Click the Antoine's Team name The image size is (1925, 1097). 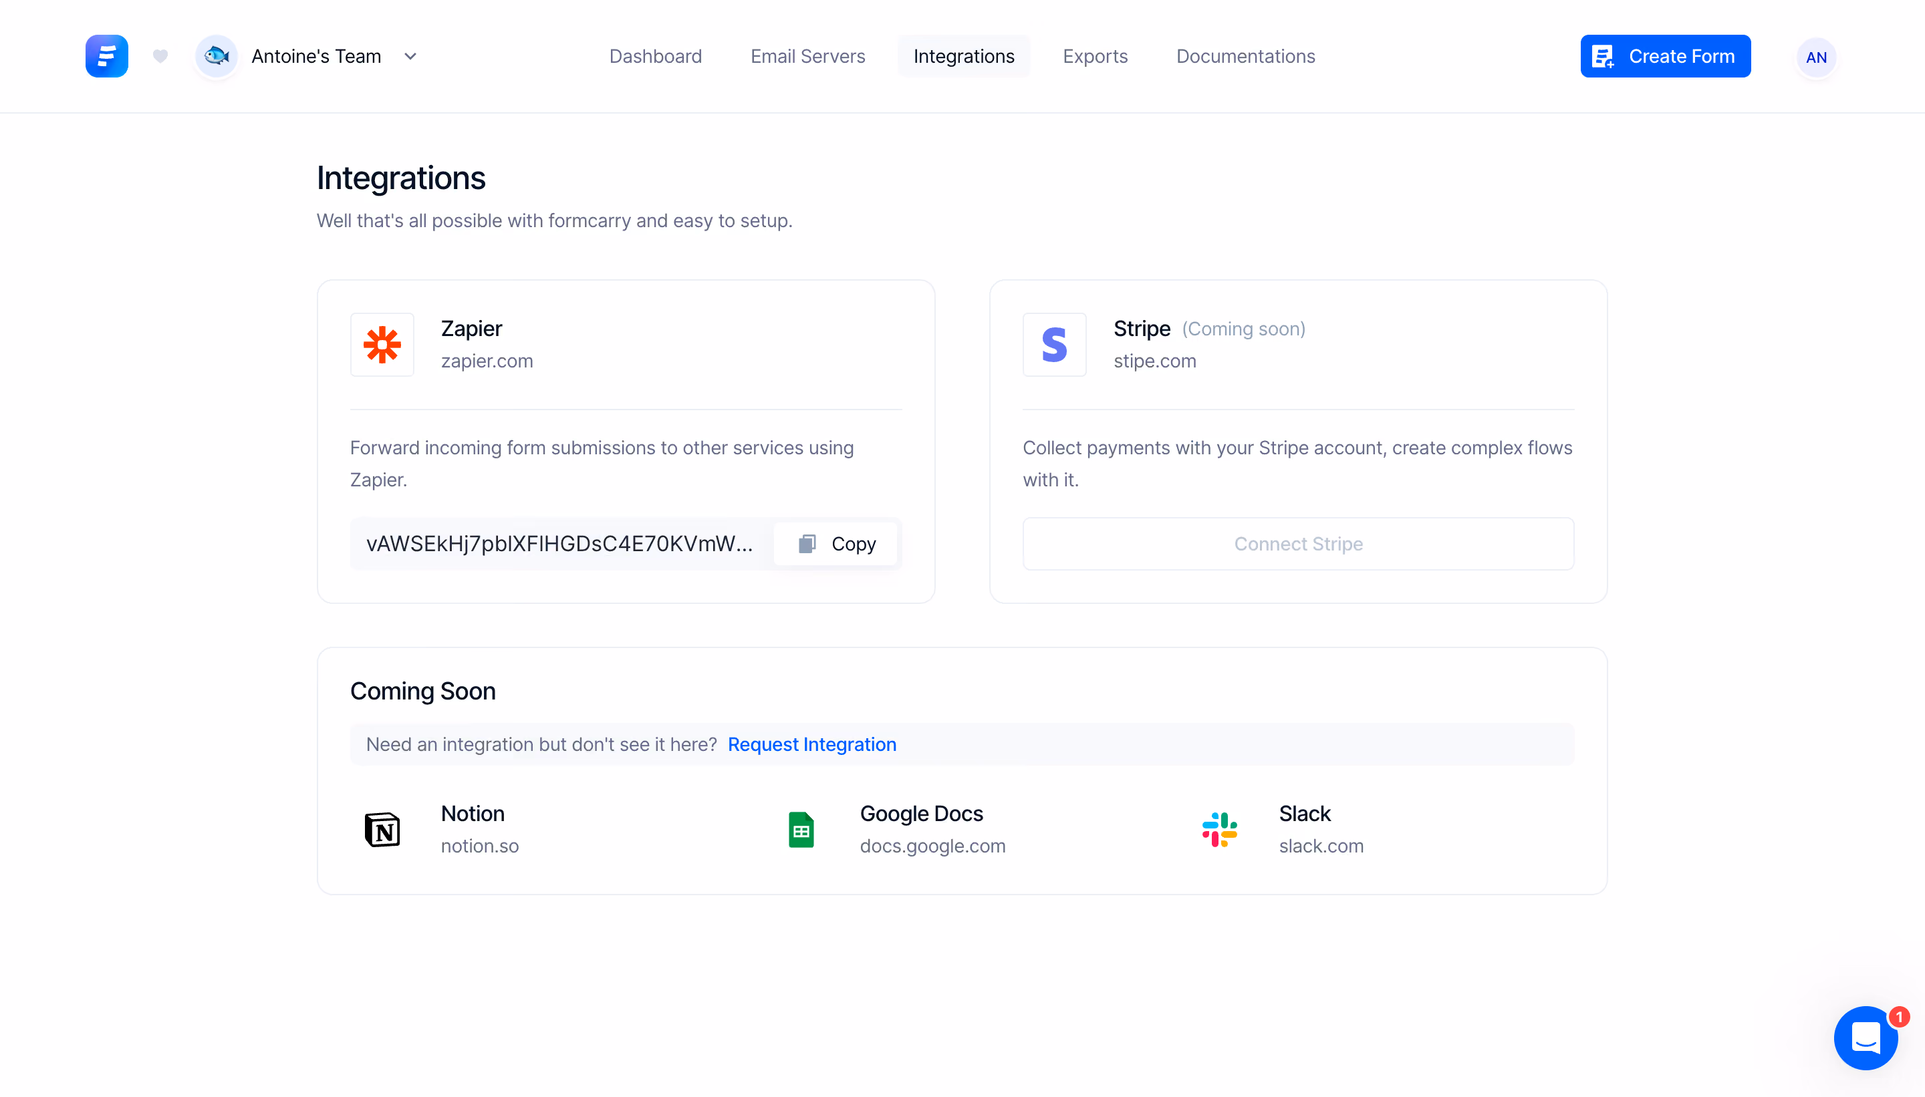click(317, 57)
